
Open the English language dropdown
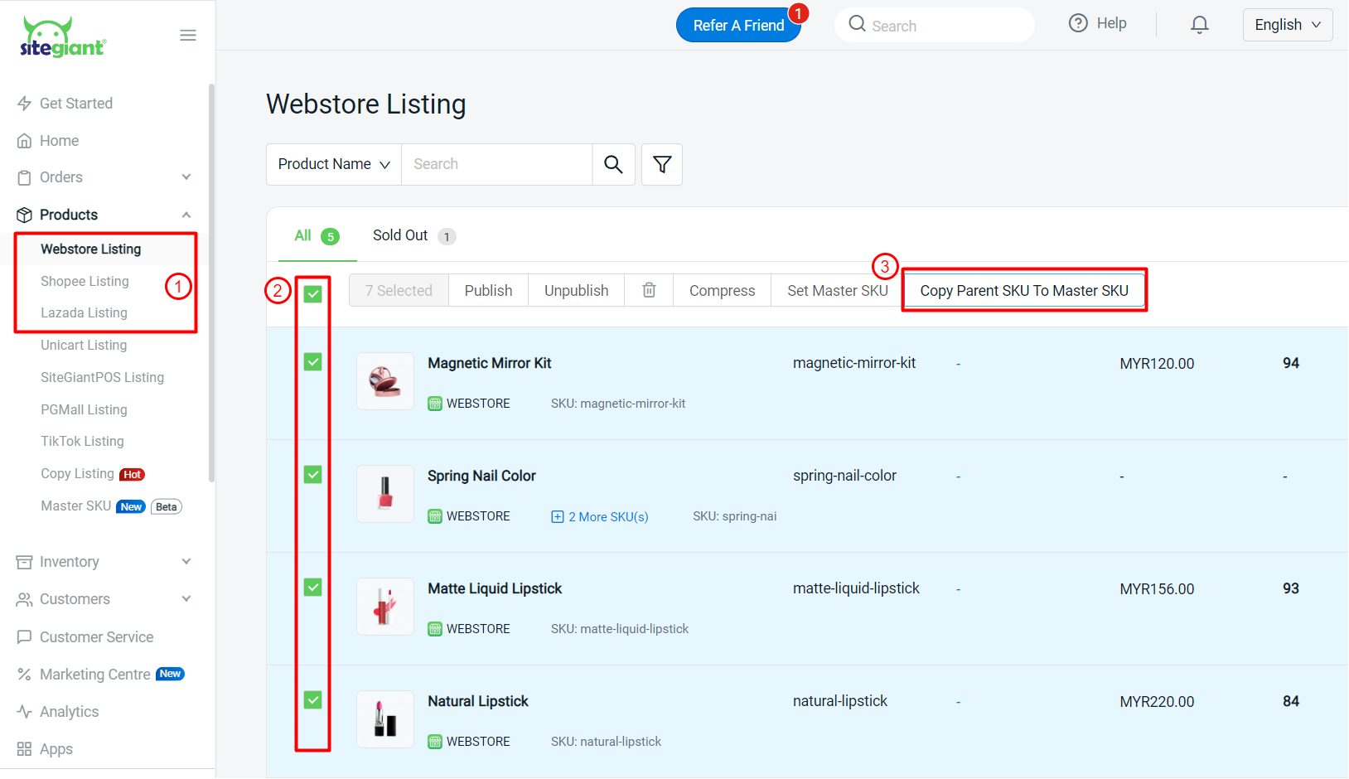tap(1286, 24)
